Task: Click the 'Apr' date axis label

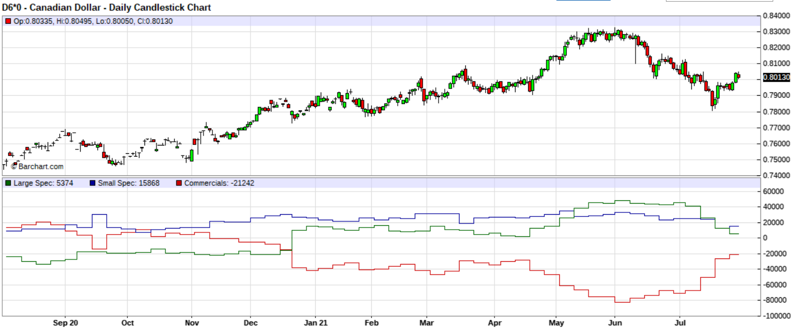Action: [494, 323]
